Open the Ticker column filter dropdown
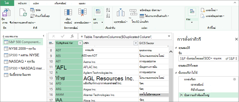Image resolution: width=239 pixels, height=102 pixels. click(x=80, y=43)
